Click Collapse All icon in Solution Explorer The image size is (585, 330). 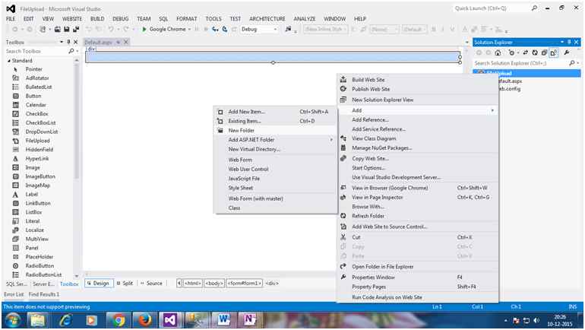click(x=544, y=52)
